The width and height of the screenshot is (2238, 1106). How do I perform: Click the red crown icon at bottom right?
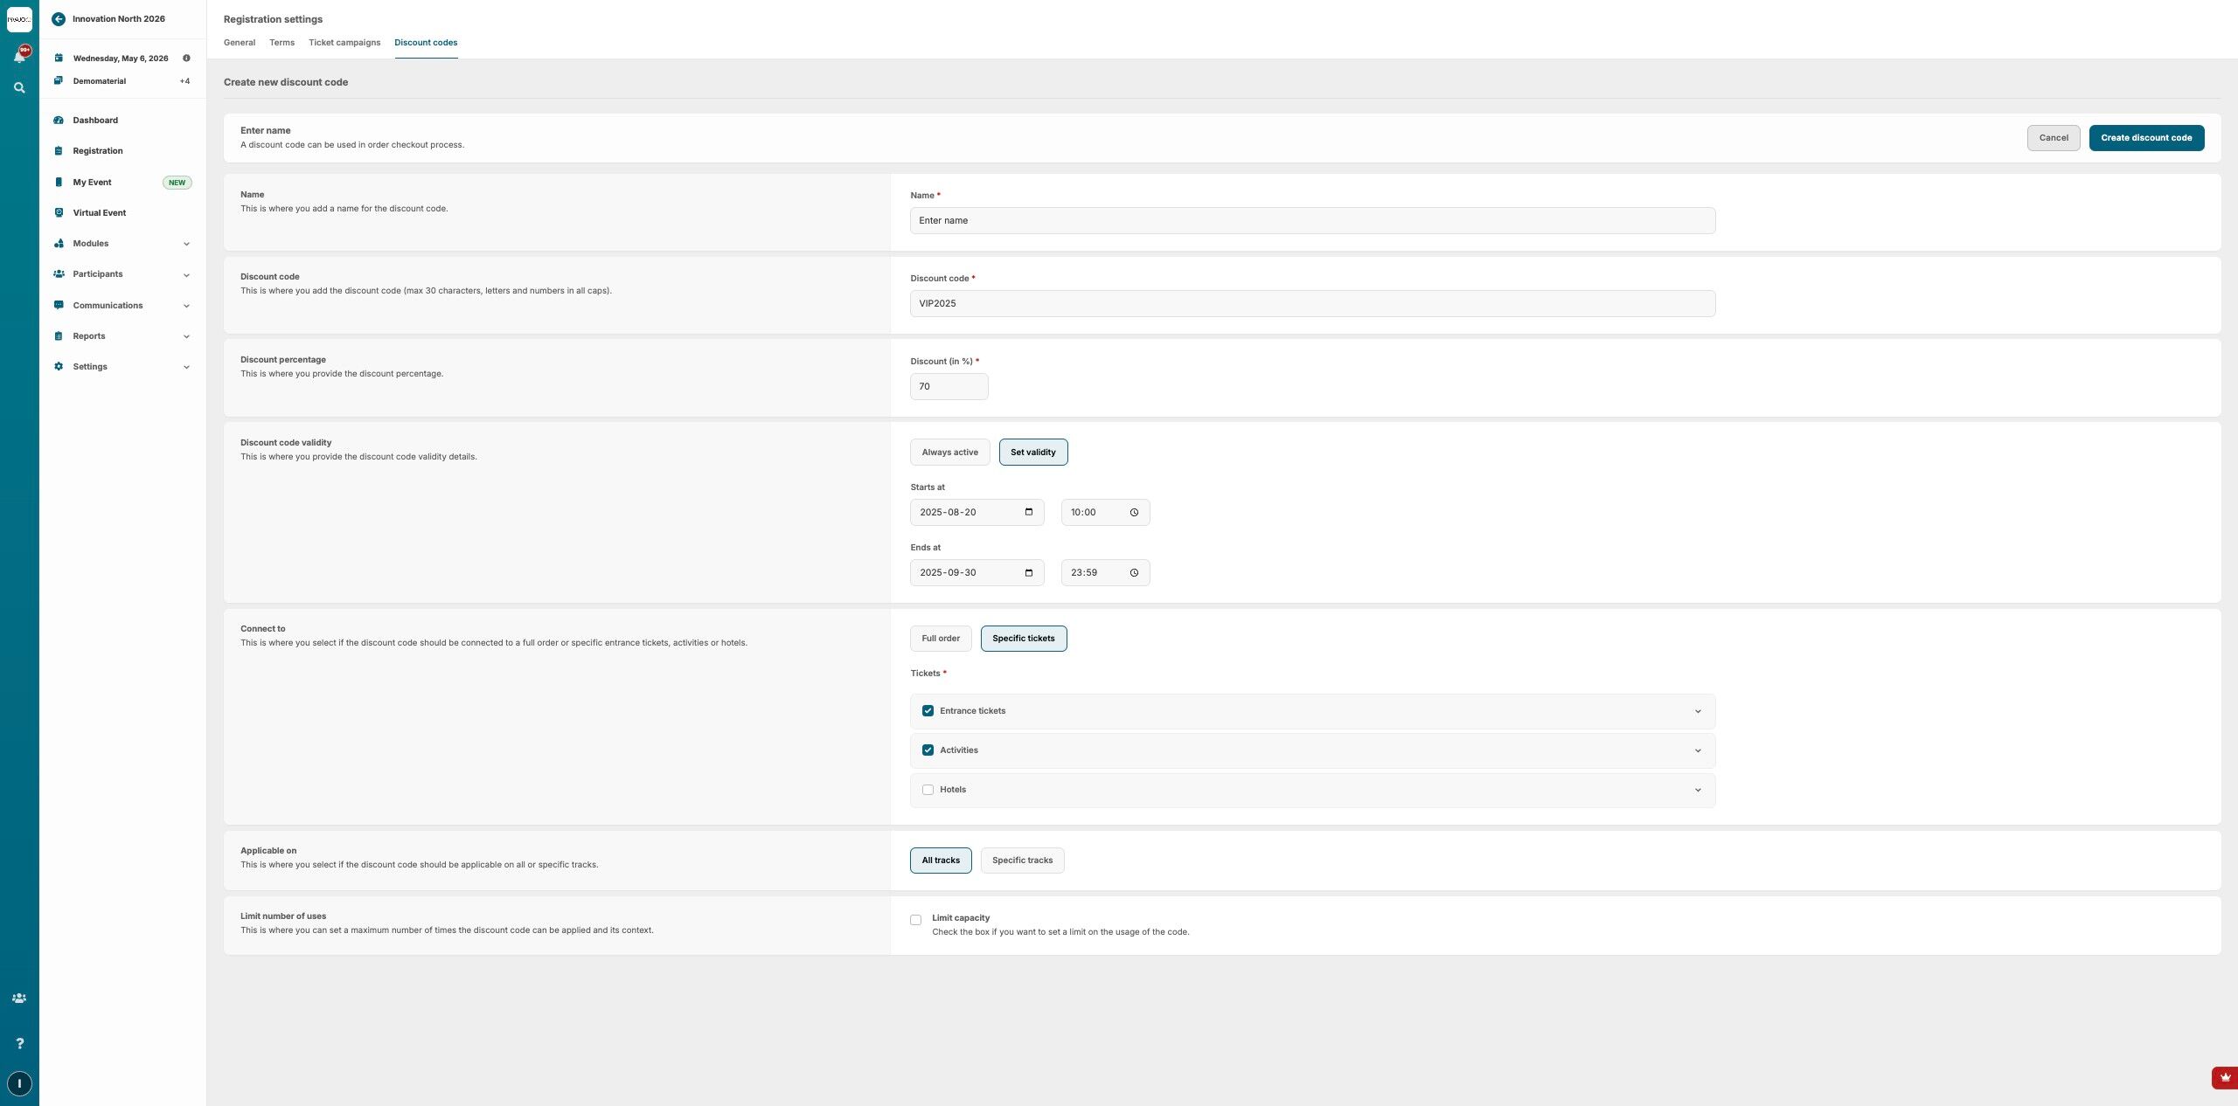pos(2225,1078)
